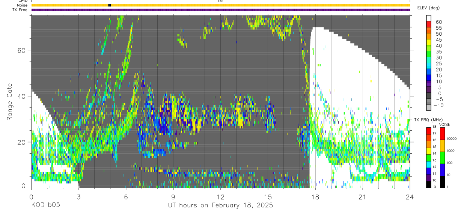Click the black swatch in NOISE colorbar

point(442,182)
